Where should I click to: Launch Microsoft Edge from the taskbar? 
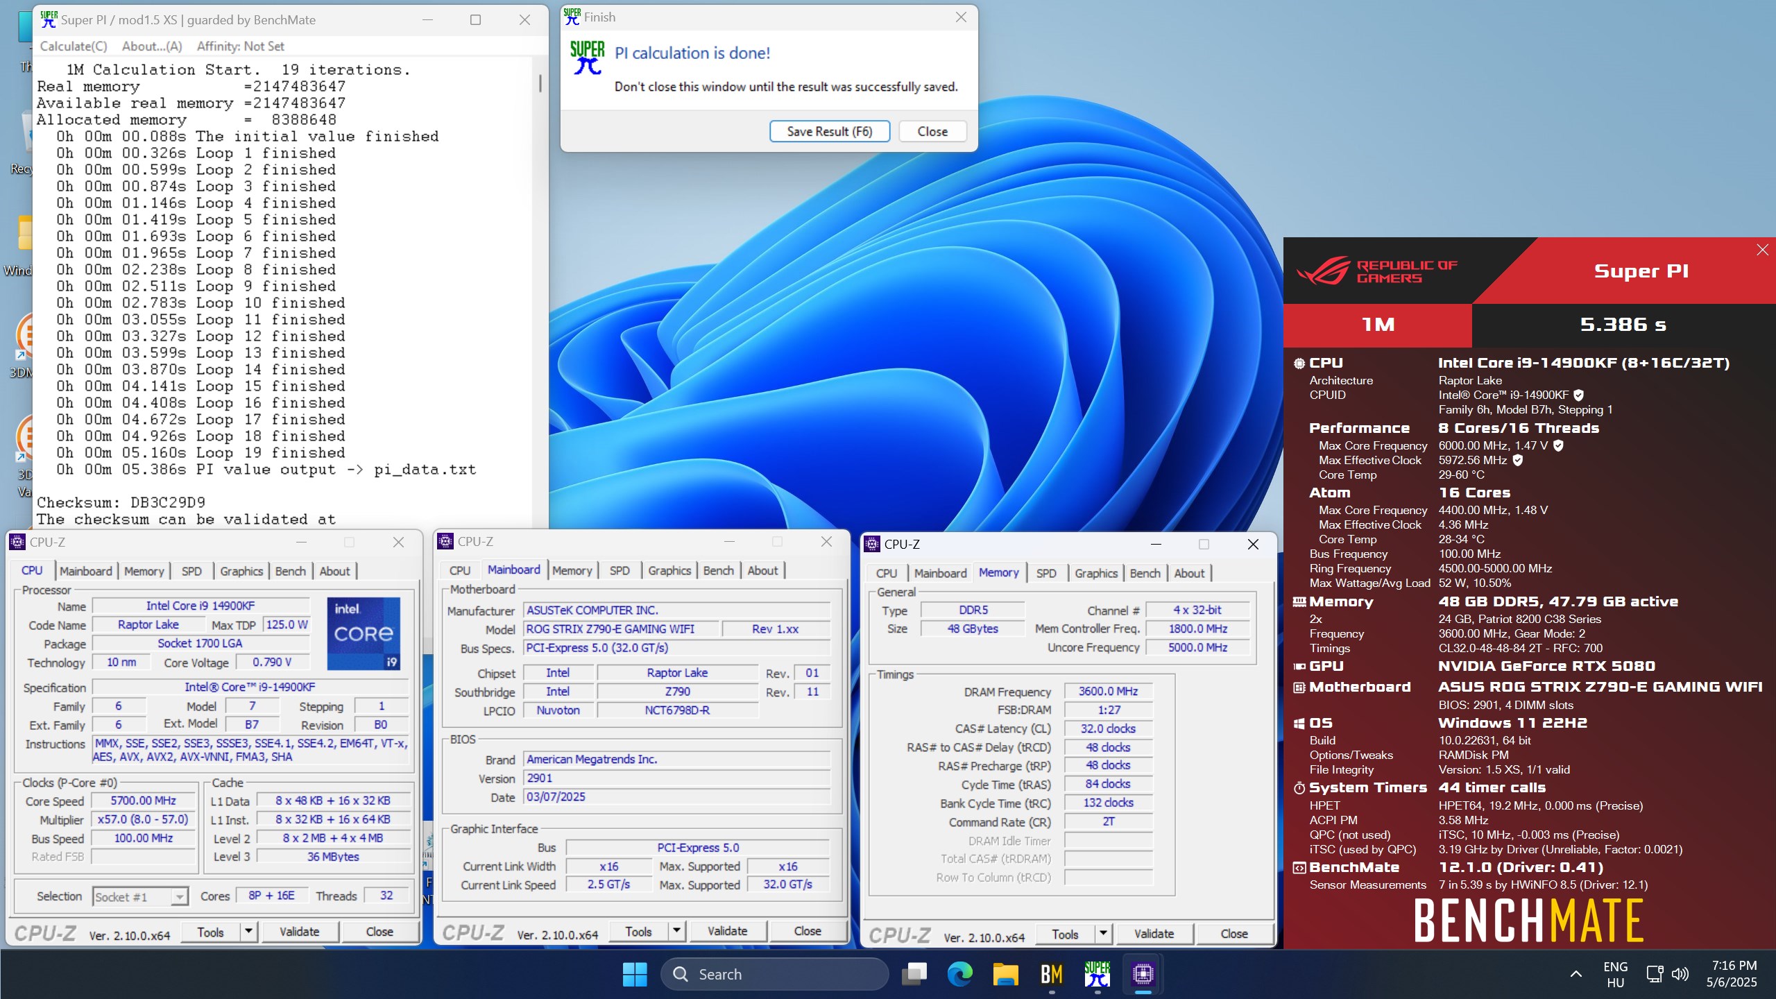[960, 974]
